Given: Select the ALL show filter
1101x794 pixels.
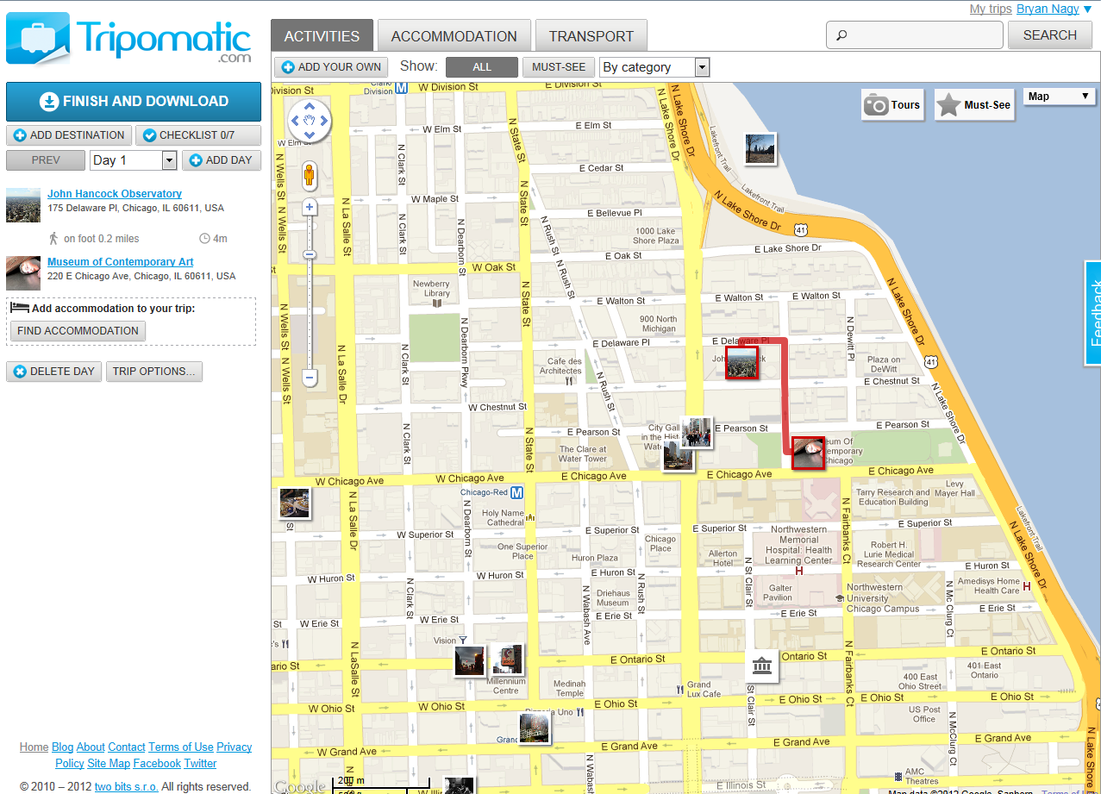Looking at the screenshot, I should [482, 67].
